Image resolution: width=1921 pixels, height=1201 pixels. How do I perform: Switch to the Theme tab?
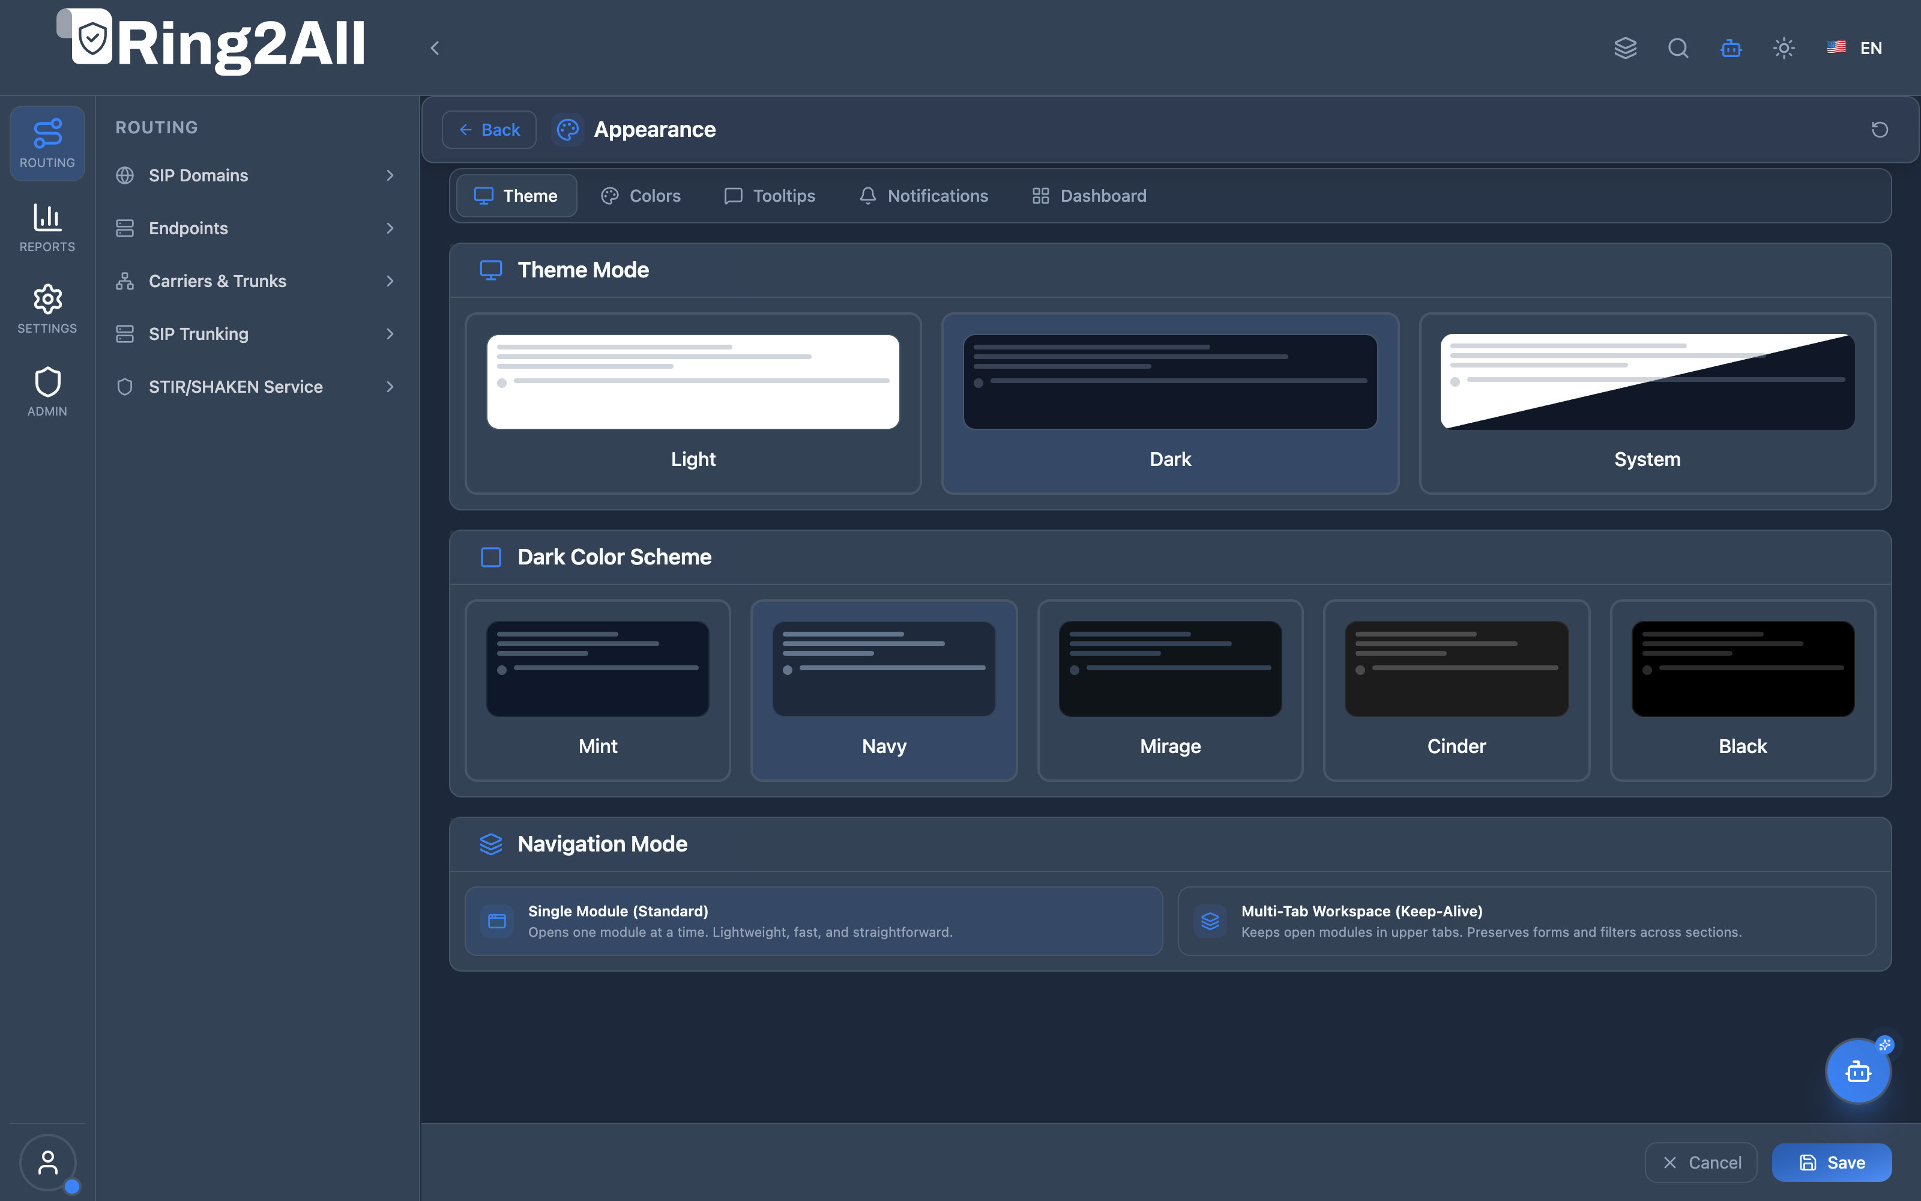pyautogui.click(x=517, y=196)
